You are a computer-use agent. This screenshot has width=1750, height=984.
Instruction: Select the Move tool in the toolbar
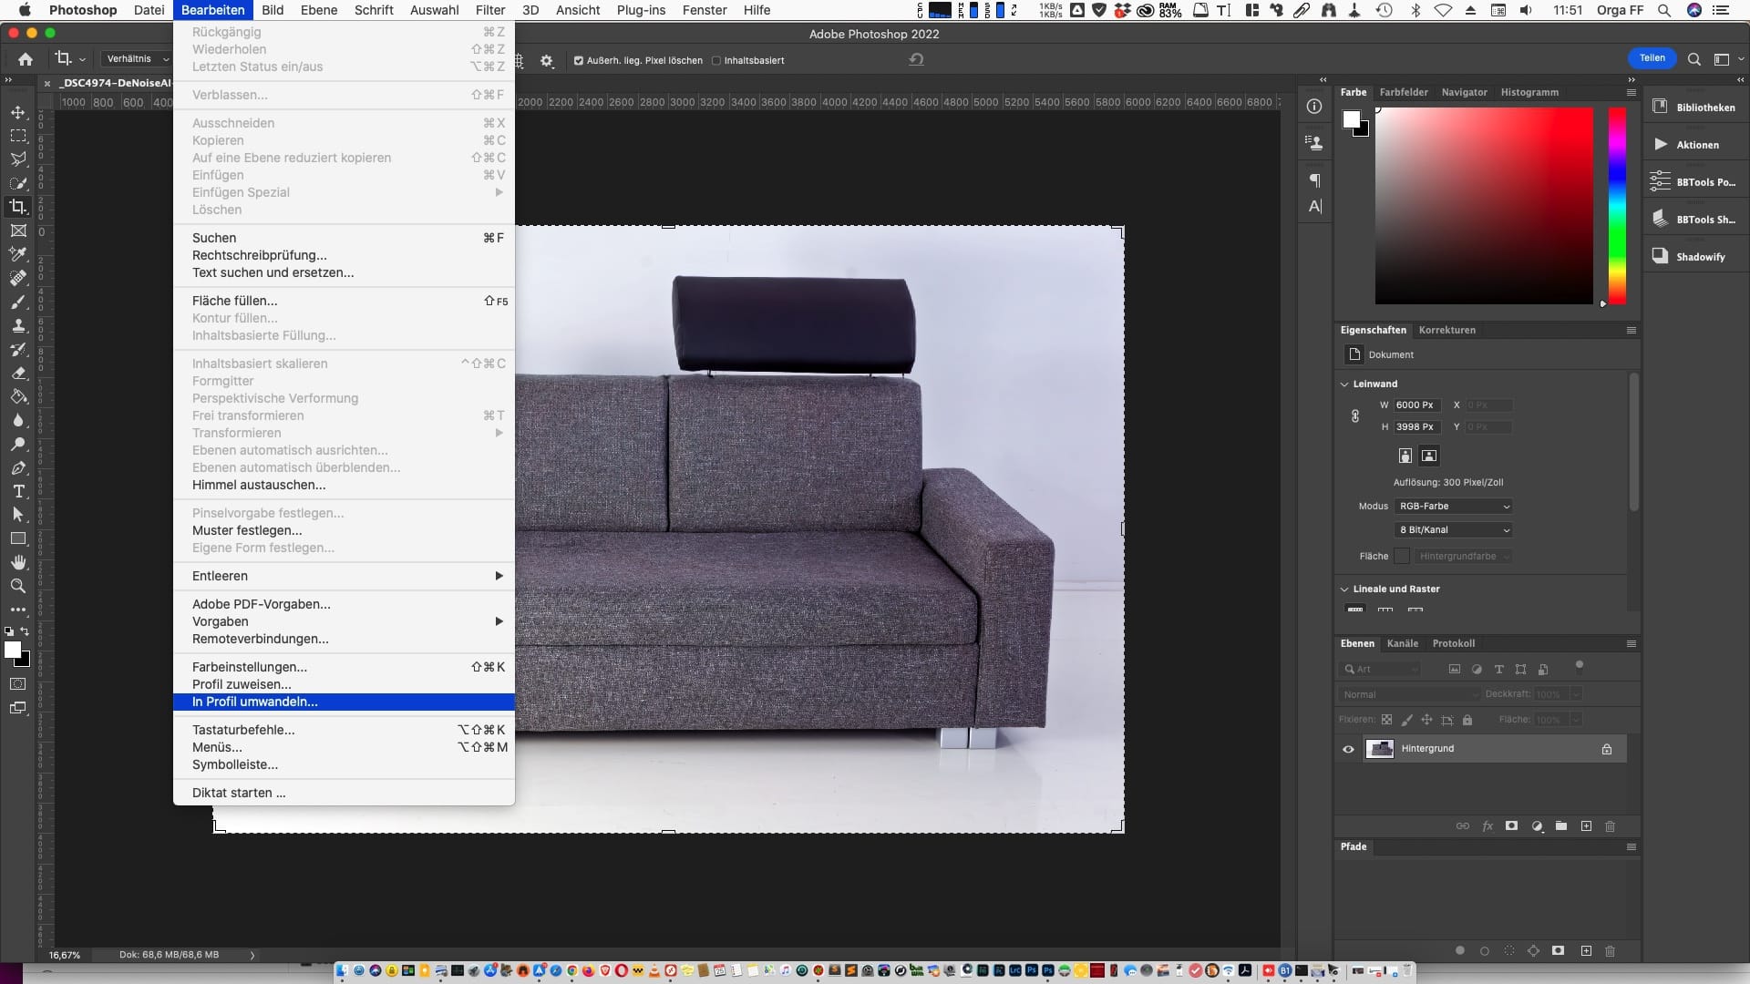coord(18,112)
